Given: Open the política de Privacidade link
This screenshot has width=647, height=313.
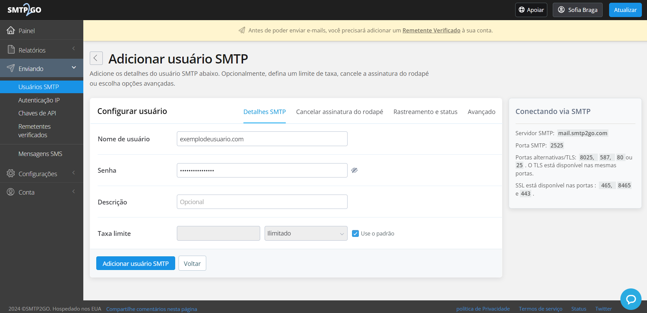Looking at the screenshot, I should coord(483,309).
